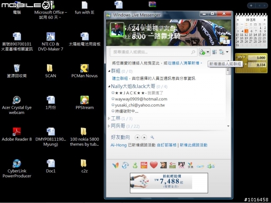Open the show menu dropdown arrow
This screenshot has width=271, height=203.
pyautogui.click(x=227, y=52)
